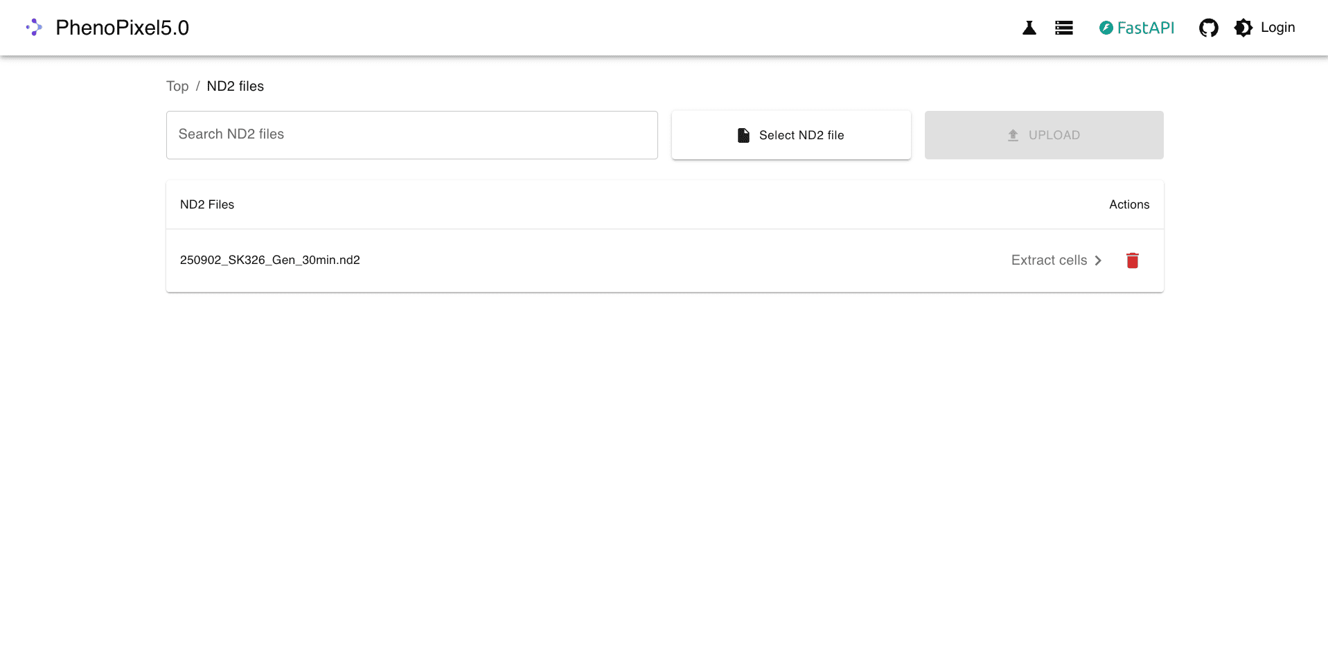Click the ND2 files breadcrumb item

point(236,86)
